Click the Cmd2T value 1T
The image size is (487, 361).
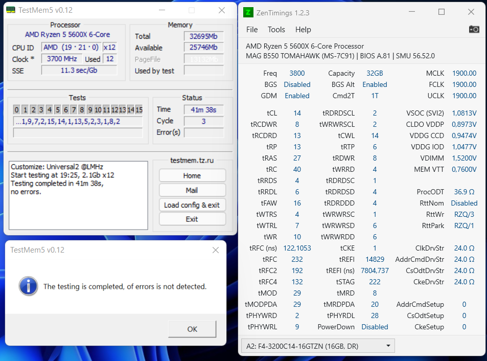(375, 96)
